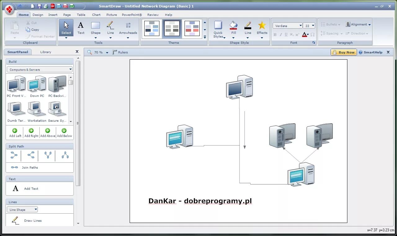Create a new blank document icon

(x=33, y=6)
